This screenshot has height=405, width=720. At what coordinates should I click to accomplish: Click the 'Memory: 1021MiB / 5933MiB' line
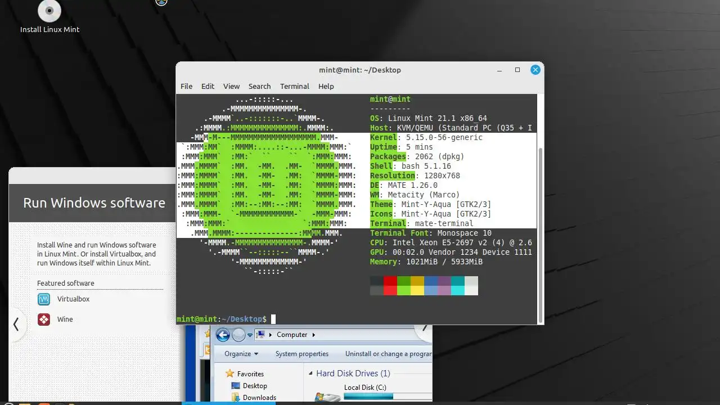(426, 262)
